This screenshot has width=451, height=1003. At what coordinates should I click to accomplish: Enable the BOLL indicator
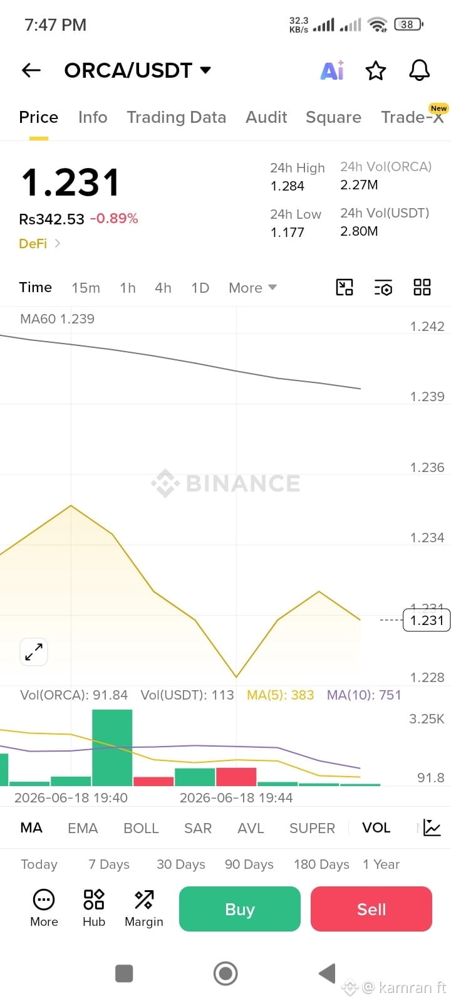[141, 828]
